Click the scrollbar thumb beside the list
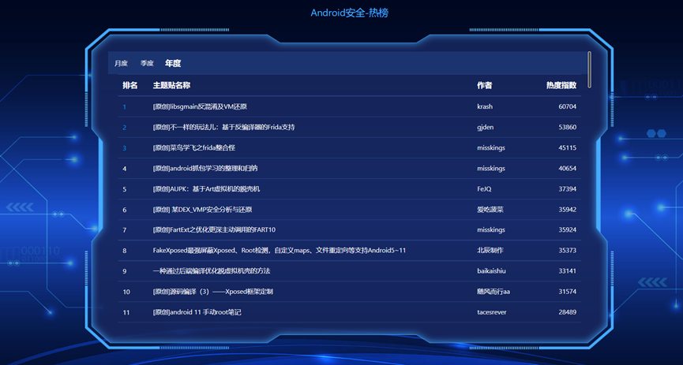 589,69
